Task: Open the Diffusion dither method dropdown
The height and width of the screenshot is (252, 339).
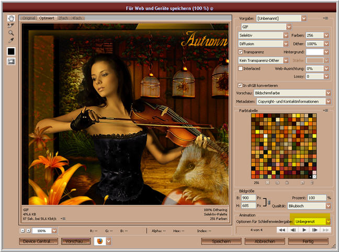Action: tap(286, 44)
